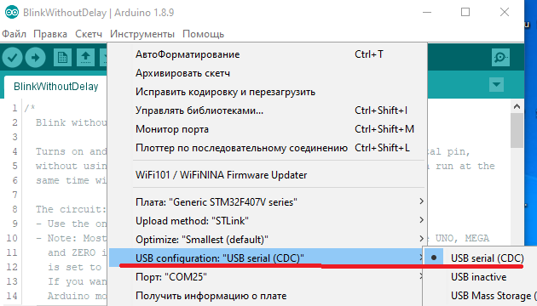This screenshot has width=537, height=306.
Task: Click the Verify checkmark toolbar button
Action: (12, 58)
